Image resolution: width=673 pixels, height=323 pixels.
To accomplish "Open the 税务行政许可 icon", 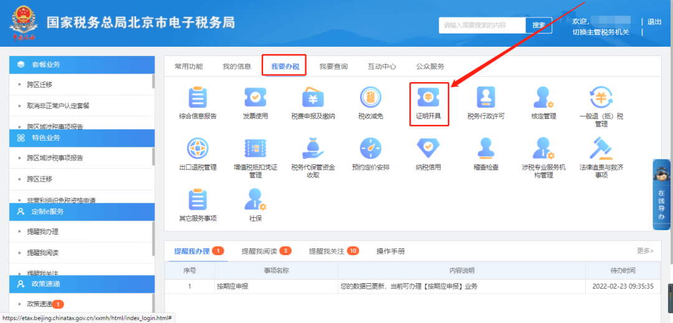I will click(x=486, y=97).
